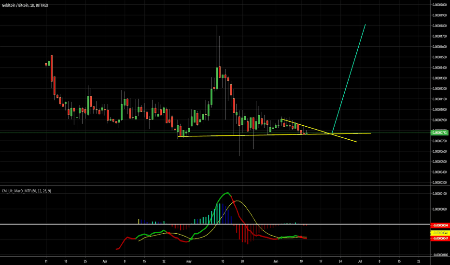
Task: Select the white MACD zero line
Action: click(215, 224)
